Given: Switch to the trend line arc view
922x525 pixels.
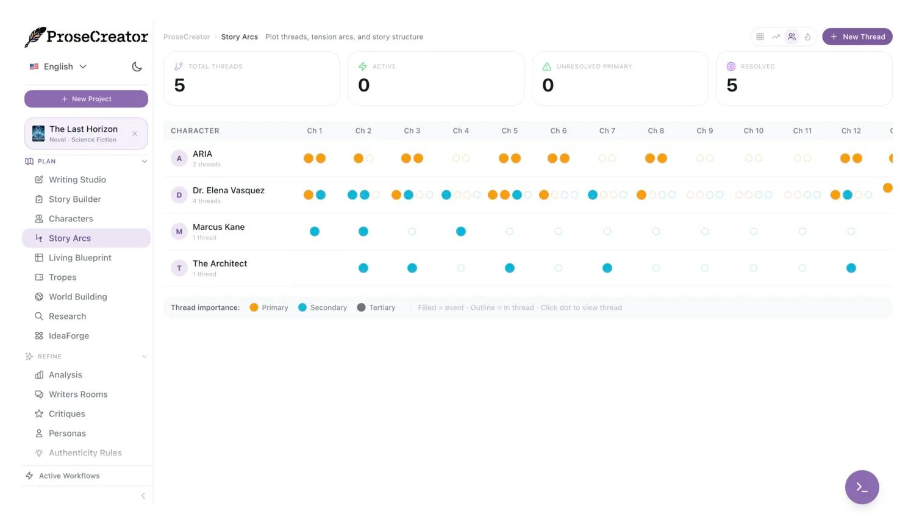Looking at the screenshot, I should pos(776,37).
